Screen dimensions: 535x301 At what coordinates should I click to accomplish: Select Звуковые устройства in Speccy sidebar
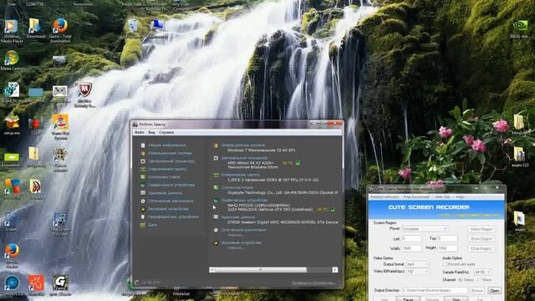coord(168,209)
